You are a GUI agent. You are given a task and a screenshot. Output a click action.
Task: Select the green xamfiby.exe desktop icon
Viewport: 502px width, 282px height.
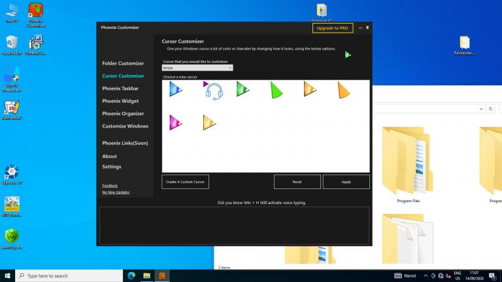click(x=12, y=239)
